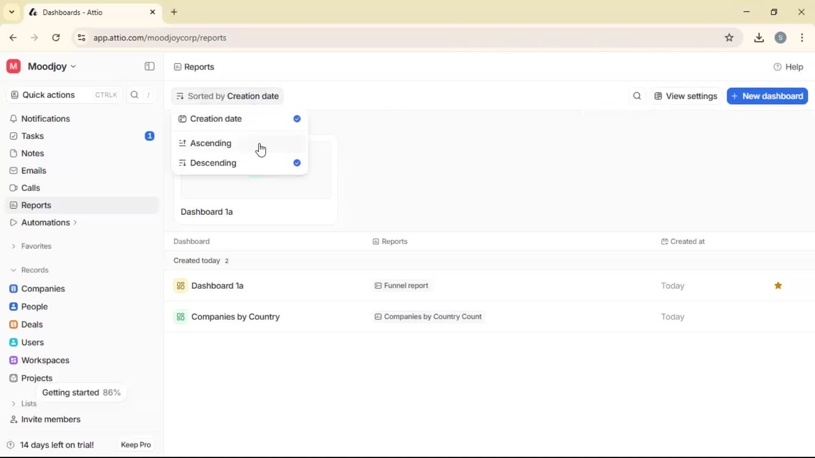
Task: Open the Companies by Country dashboard
Action: (236, 316)
